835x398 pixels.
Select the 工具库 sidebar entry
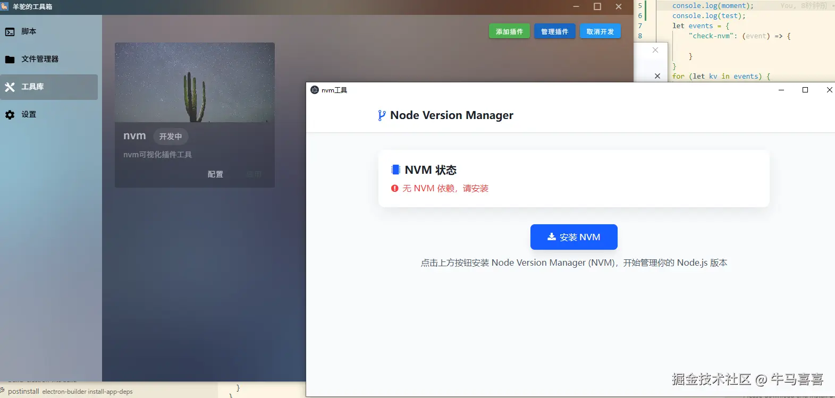(x=49, y=87)
